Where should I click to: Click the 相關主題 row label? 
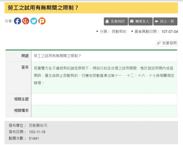21,99
